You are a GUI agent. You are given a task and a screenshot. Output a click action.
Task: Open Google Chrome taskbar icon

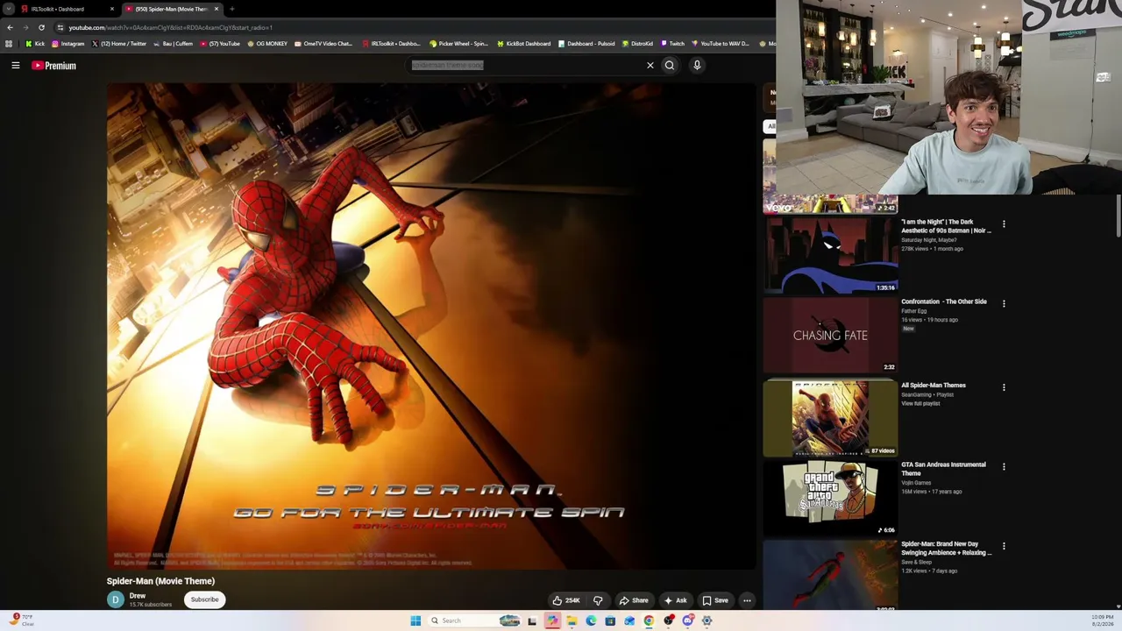(x=649, y=620)
